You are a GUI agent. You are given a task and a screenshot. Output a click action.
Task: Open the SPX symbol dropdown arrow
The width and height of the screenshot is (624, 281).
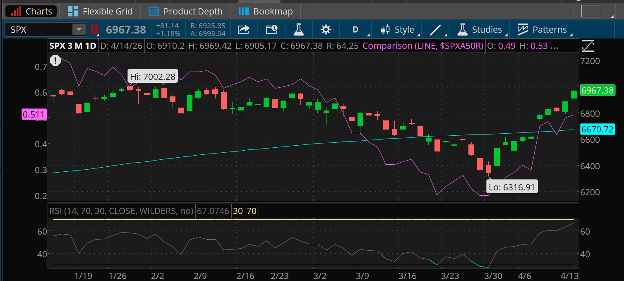[78, 29]
